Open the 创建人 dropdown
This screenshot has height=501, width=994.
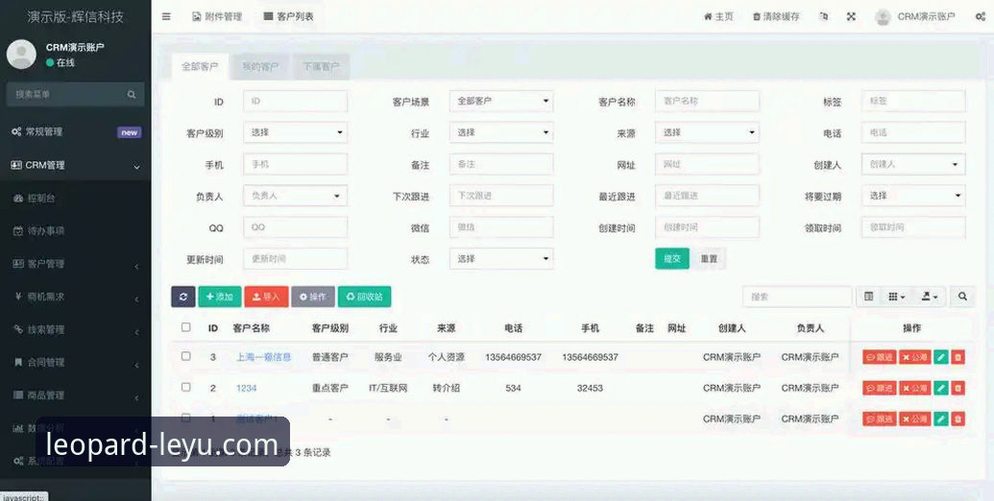tap(913, 164)
